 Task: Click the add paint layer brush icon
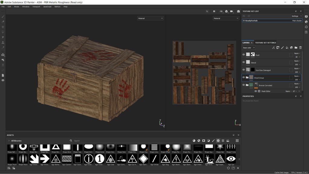(x=282, y=48)
